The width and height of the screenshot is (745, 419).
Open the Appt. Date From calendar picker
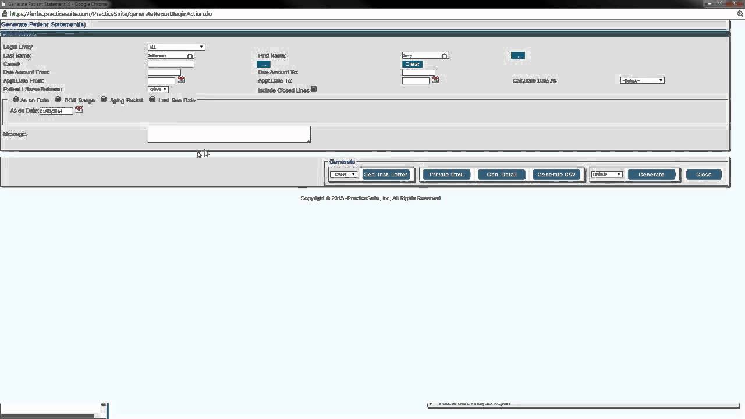(x=181, y=80)
